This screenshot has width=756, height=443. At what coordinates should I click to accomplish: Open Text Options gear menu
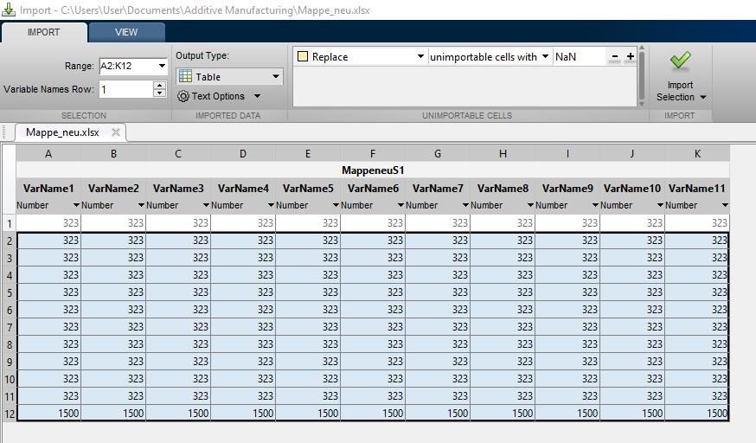click(x=218, y=96)
